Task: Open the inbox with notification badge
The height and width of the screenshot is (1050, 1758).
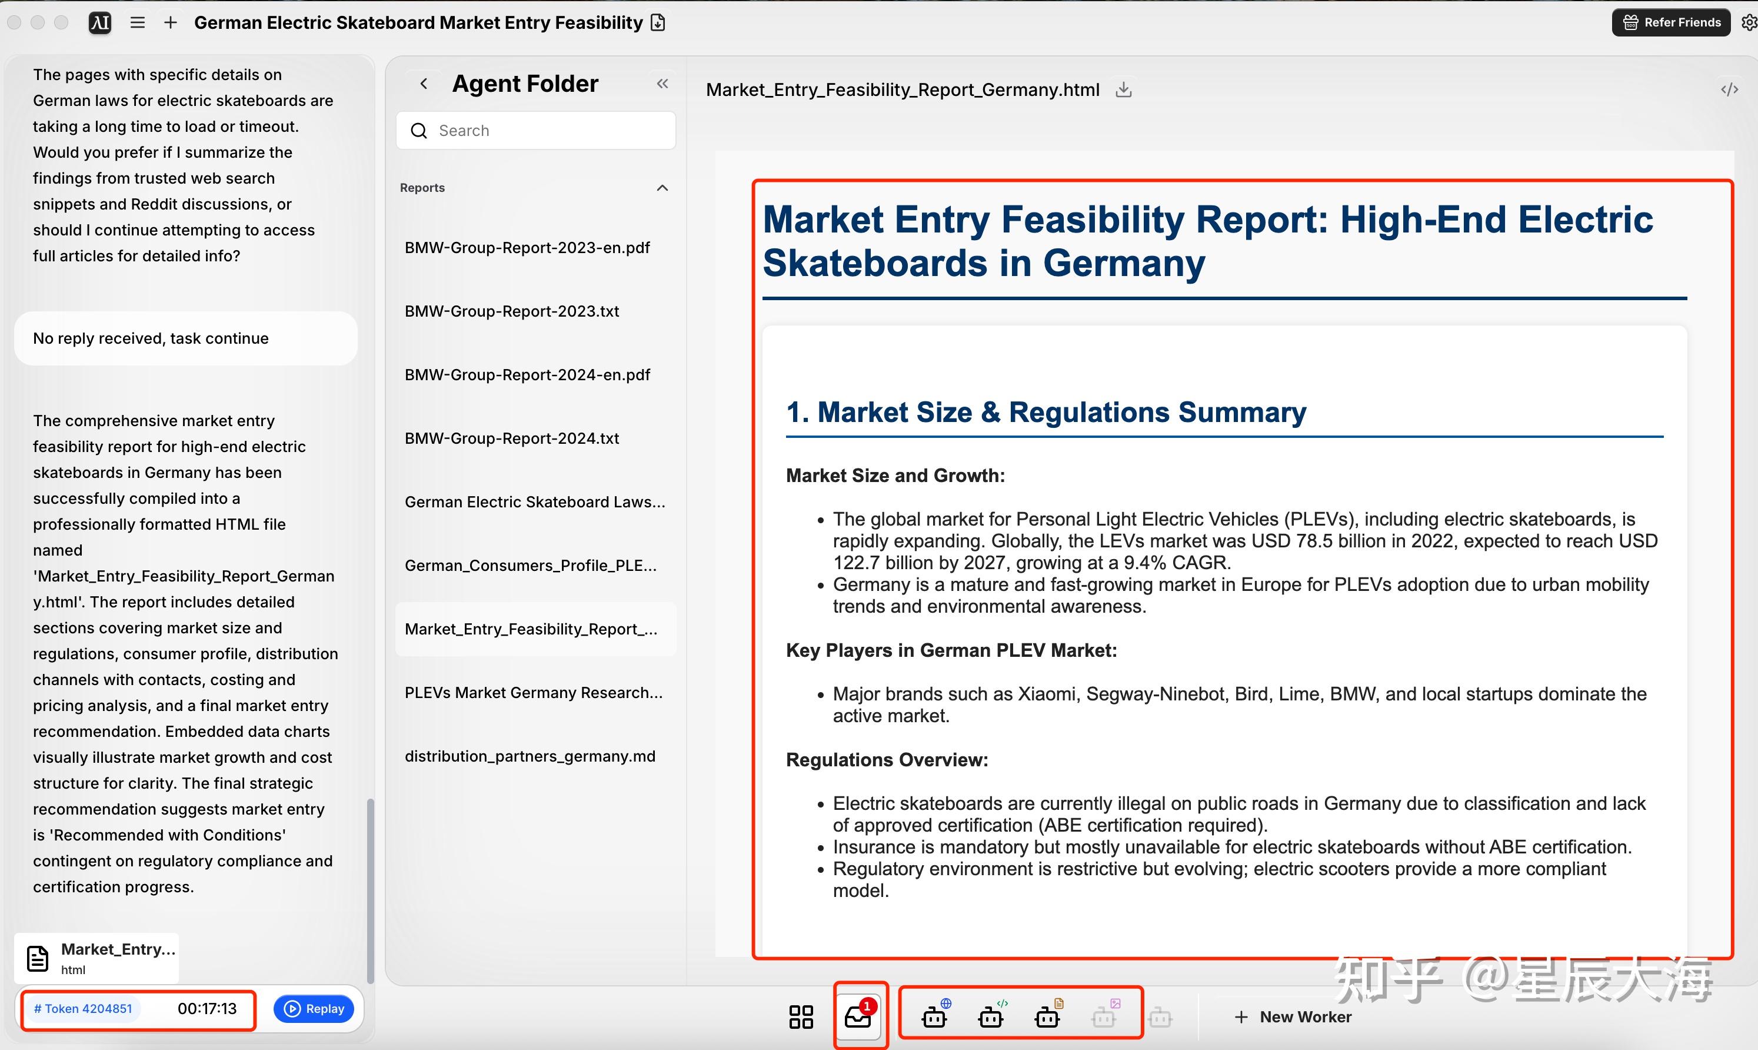Action: tap(858, 1016)
